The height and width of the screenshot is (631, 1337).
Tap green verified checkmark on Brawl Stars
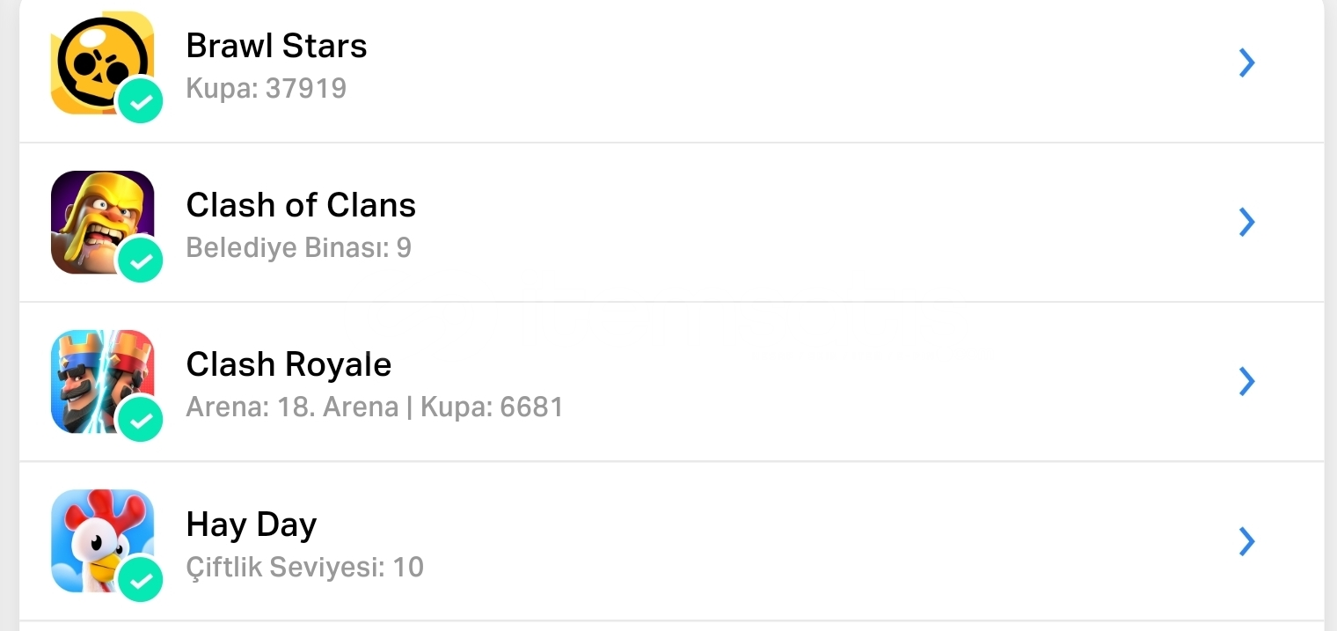click(141, 101)
